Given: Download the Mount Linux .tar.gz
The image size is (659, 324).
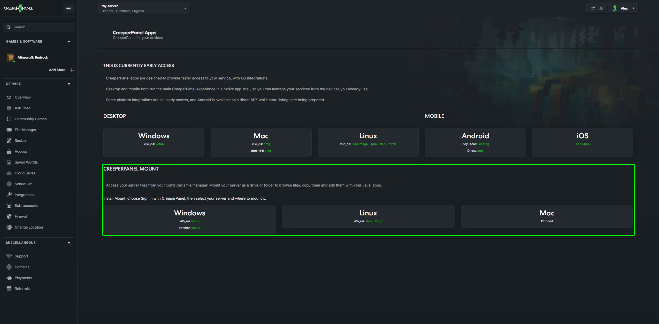Looking at the screenshot, I should pos(378,221).
